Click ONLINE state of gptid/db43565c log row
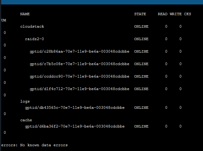This screenshot has height=151, width=203. click(x=141, y=108)
